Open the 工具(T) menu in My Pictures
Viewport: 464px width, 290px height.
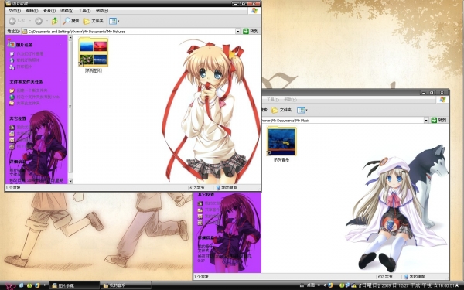(x=84, y=11)
